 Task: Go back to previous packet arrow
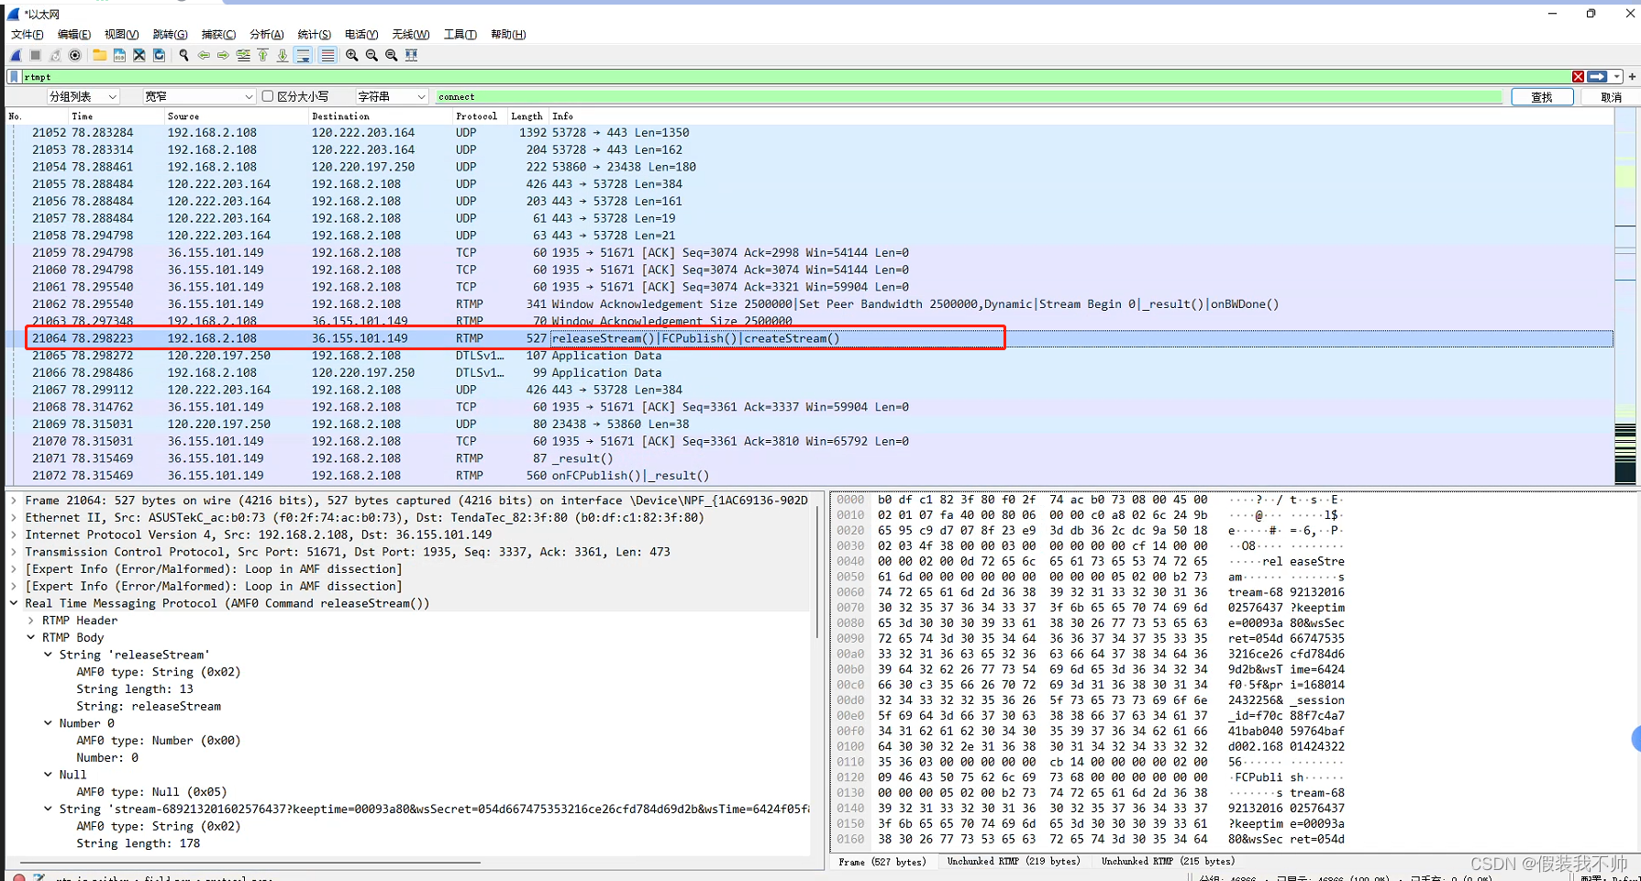click(204, 55)
